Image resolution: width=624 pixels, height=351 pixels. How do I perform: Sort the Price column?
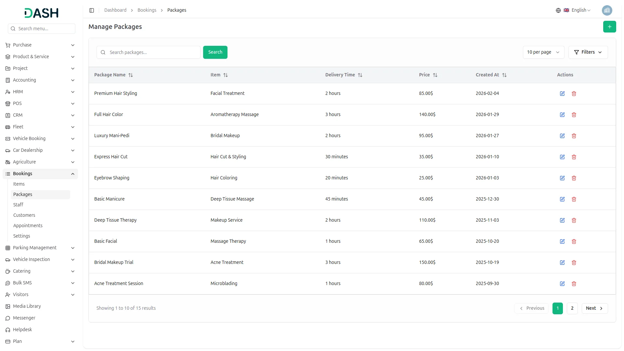tap(435, 75)
